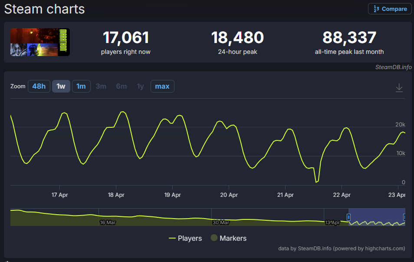Viewport: 414px width, 262px height.
Task: Choose the 3m zoom option
Action: pos(101,86)
